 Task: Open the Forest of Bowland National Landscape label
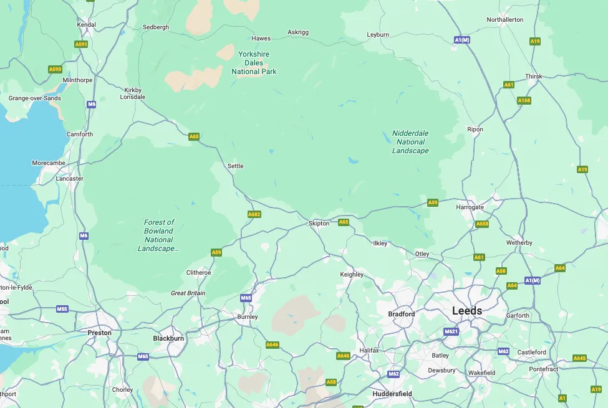tap(158, 235)
